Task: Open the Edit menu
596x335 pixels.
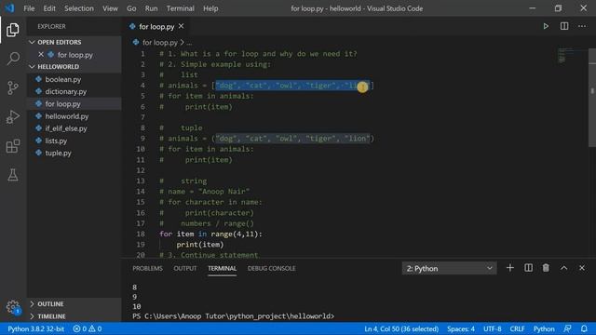Action: 49,8
